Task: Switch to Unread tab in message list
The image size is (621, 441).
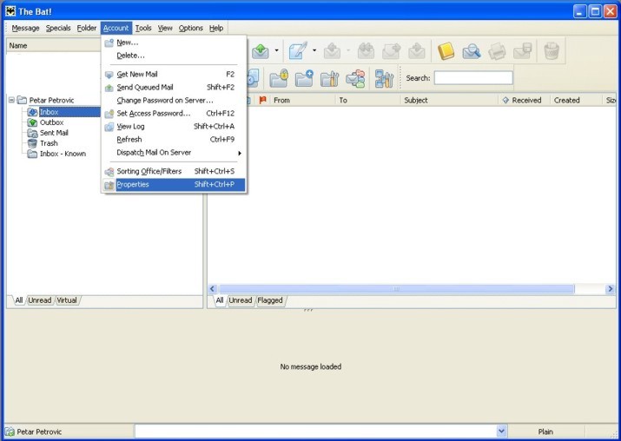Action: click(x=241, y=300)
